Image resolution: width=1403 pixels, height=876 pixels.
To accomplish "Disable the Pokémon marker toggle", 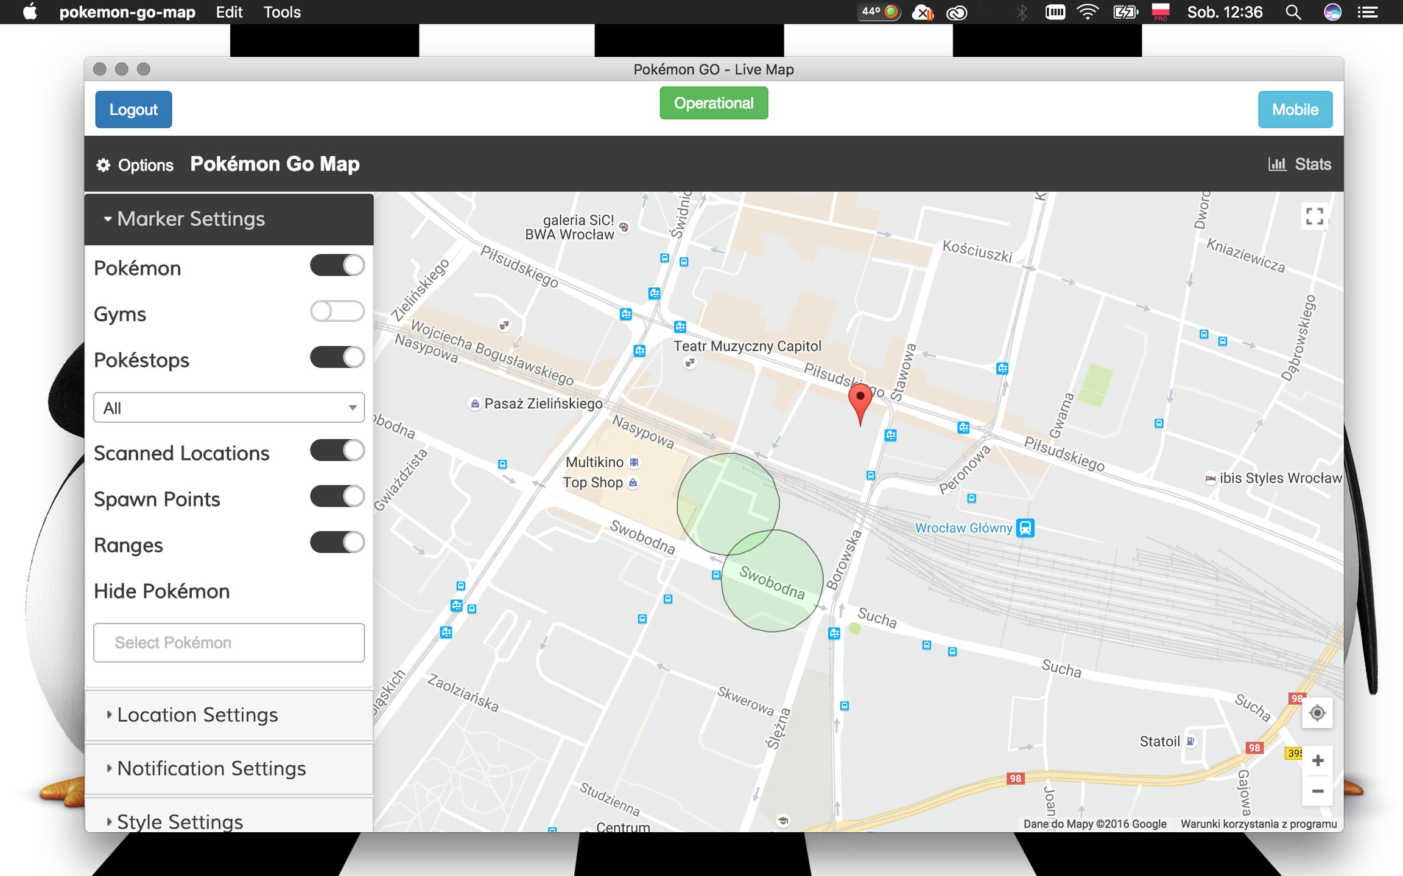I will click(x=337, y=266).
